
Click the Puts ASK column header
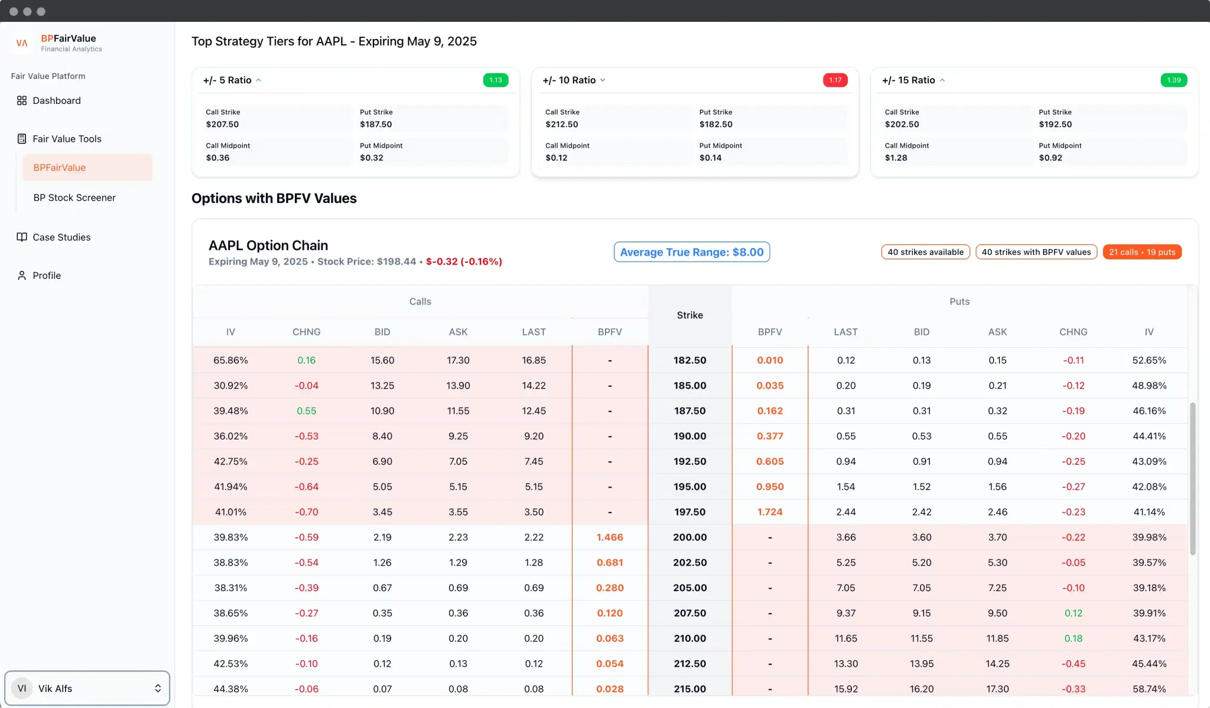pyautogui.click(x=997, y=332)
